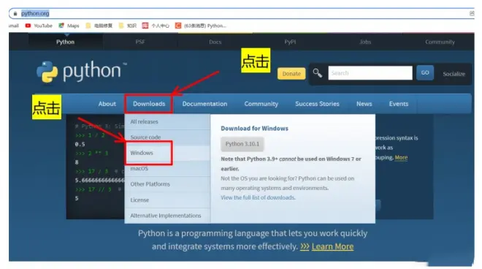The width and height of the screenshot is (482, 269).
Task: Follow the Learn More link
Action: tap(332, 246)
